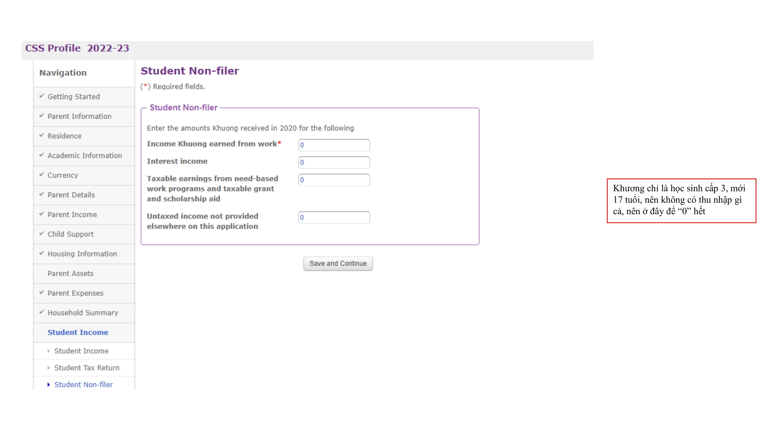
Task: Click the checkmark beside Household Summary
Action: (x=42, y=313)
